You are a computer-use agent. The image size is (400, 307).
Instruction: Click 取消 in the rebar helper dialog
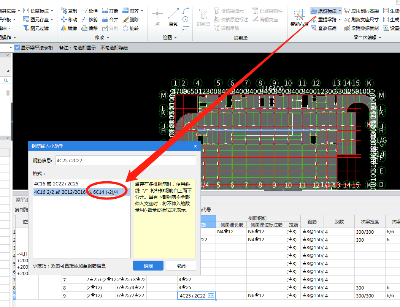181,266
